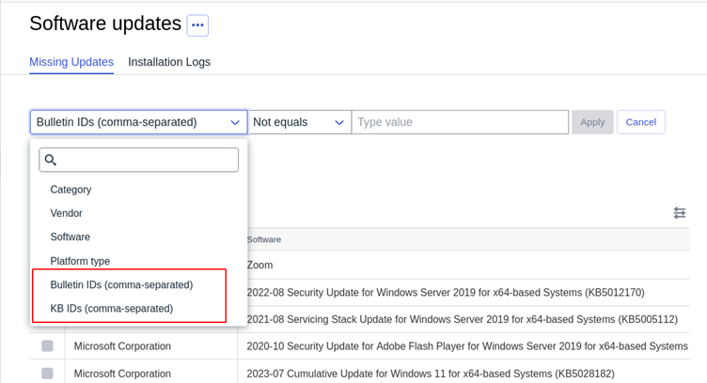
Task: Cancel the filter
Action: click(641, 122)
